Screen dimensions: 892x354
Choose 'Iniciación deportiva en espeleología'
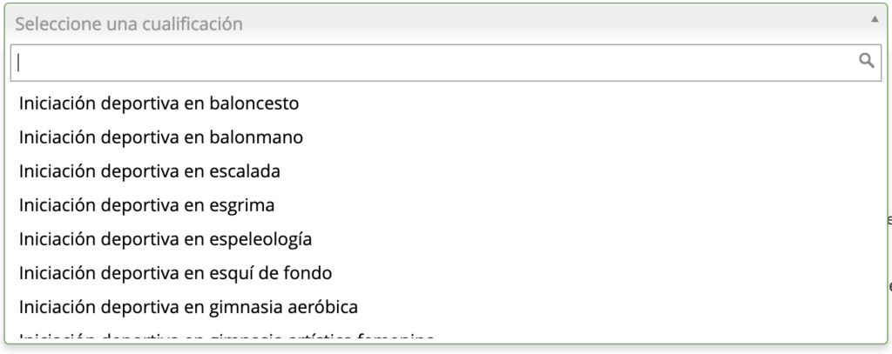pos(166,238)
